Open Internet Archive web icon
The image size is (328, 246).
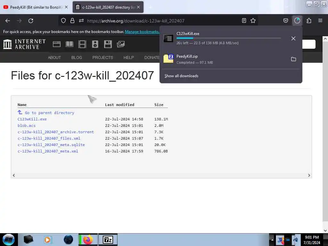tap(56, 44)
